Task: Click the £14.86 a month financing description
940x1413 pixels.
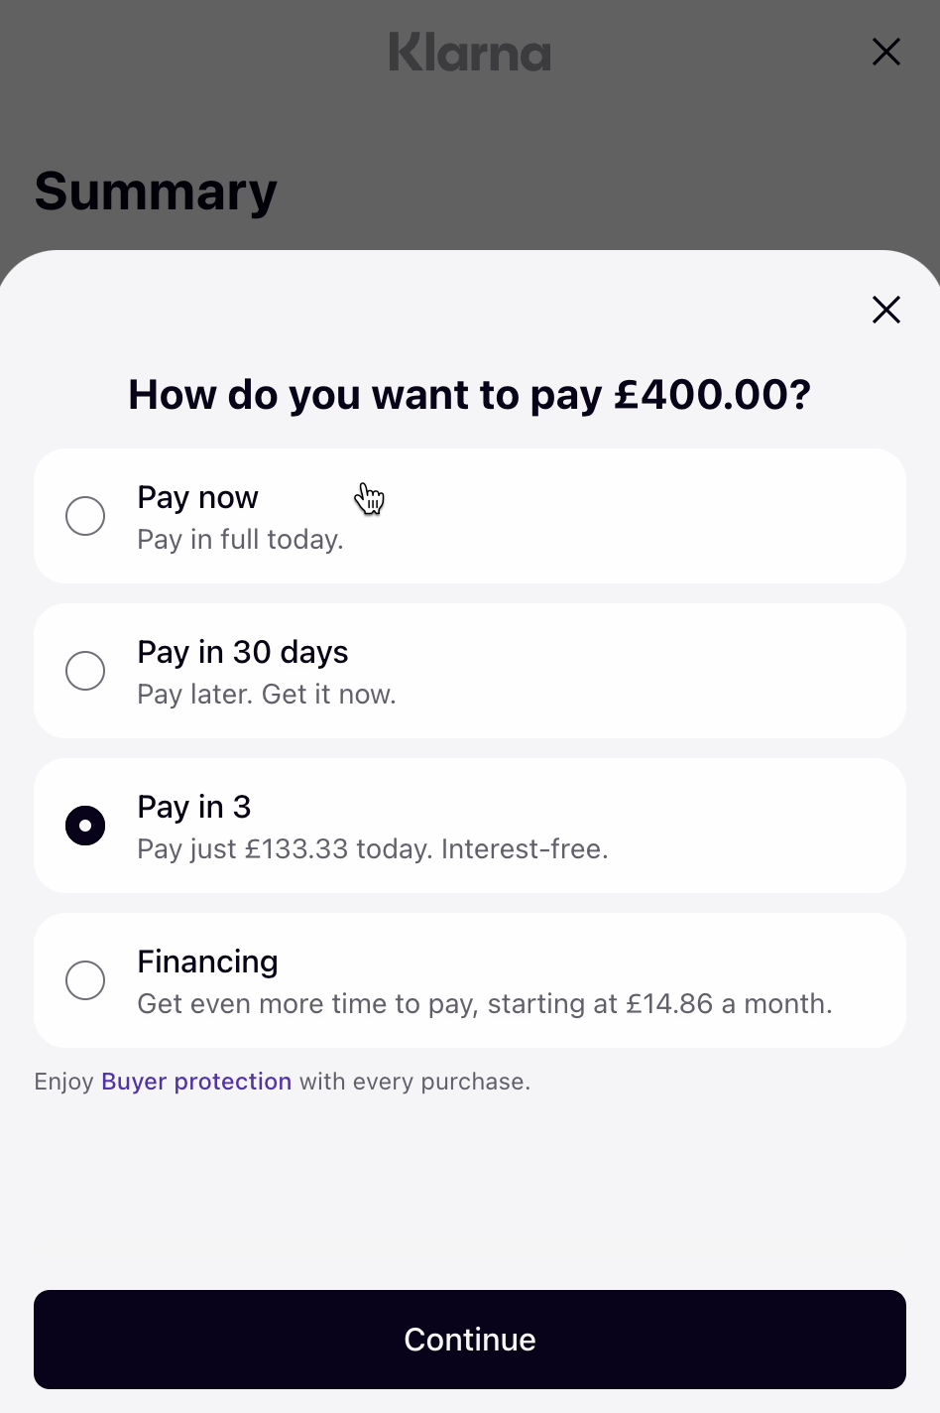Action: click(x=484, y=1004)
